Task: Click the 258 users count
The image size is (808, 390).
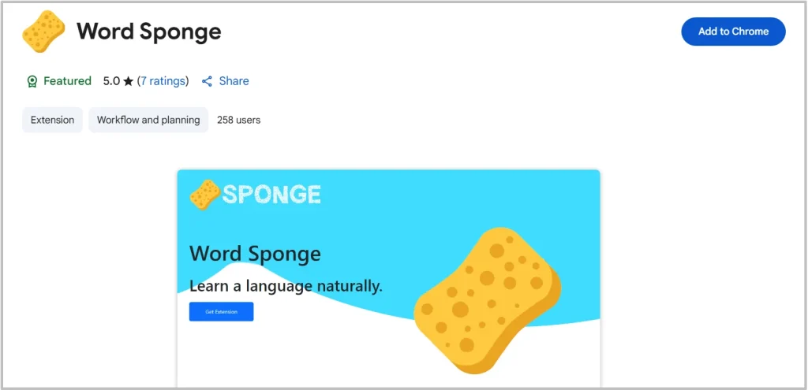Action: (x=238, y=121)
